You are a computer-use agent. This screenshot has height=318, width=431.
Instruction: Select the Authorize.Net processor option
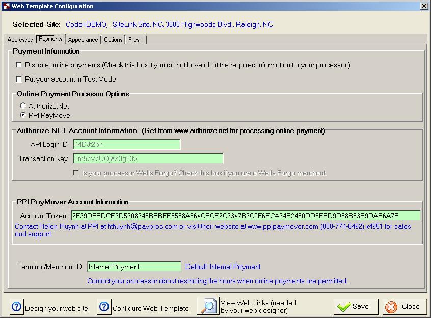click(23, 106)
